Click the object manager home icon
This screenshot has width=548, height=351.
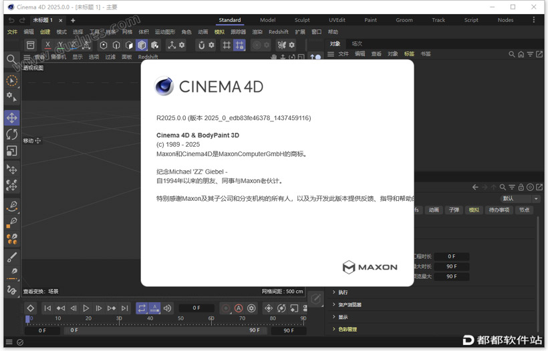[x=521, y=54]
